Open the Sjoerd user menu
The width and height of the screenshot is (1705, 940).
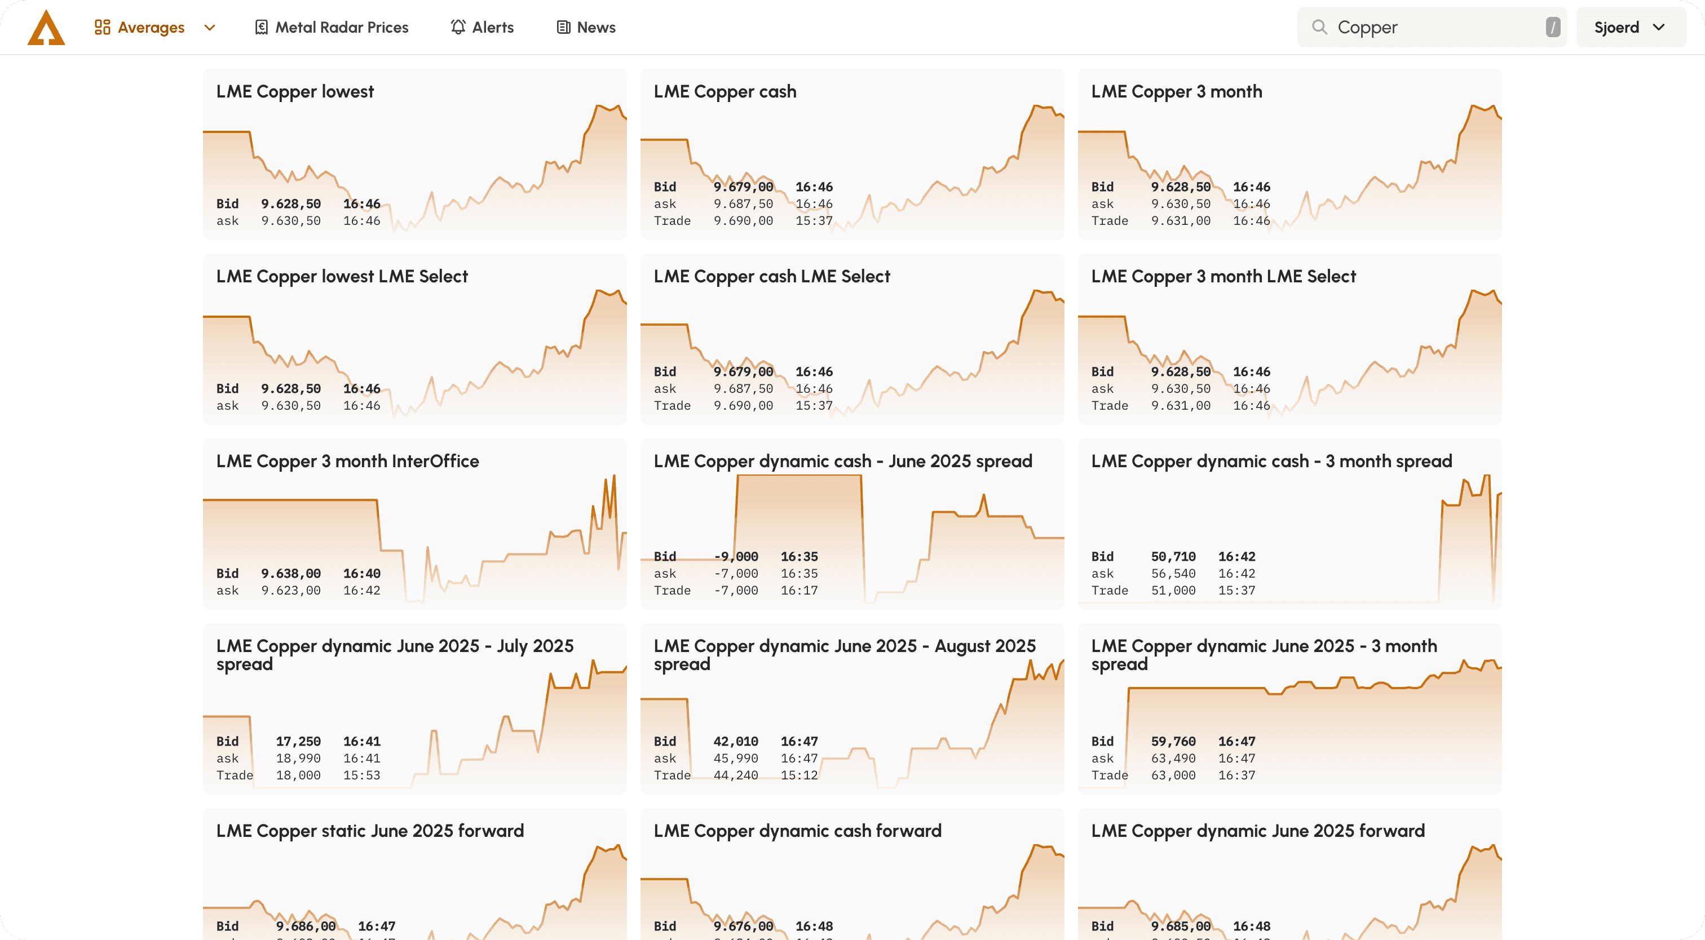1632,27
